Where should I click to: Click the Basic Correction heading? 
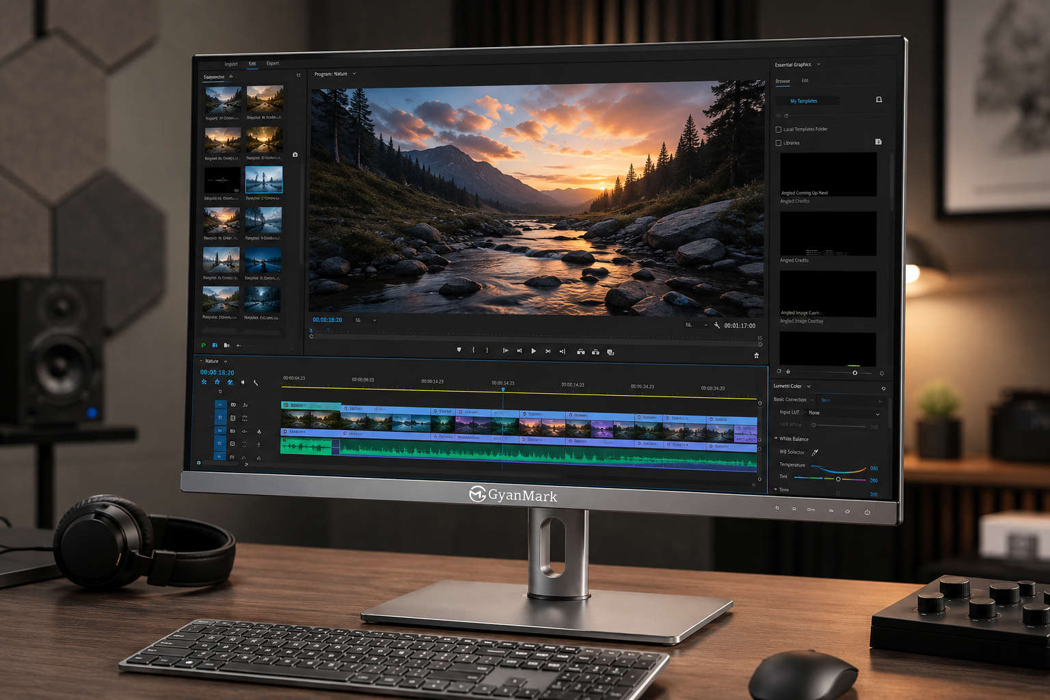point(790,399)
